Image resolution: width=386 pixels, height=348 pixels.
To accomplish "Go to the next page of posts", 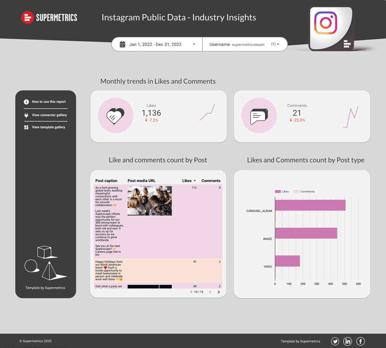I will point(219,292).
